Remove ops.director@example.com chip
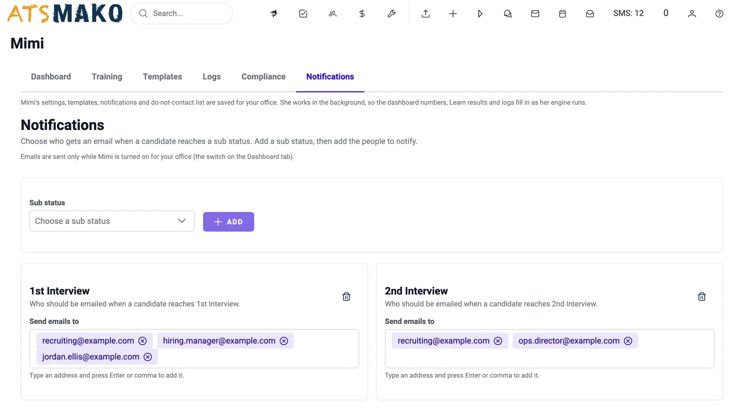 (628, 341)
